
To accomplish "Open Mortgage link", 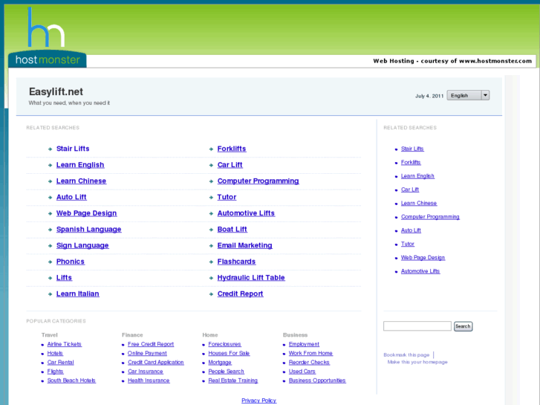I will click(x=220, y=363).
